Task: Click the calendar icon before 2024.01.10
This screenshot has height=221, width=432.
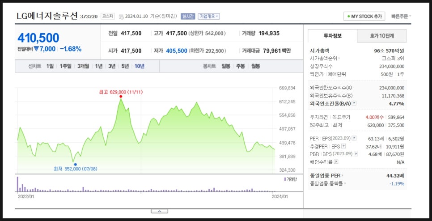Action: coord(121,17)
